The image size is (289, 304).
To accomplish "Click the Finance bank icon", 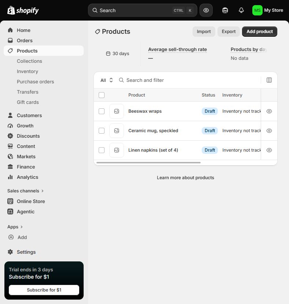I will pos(10,167).
